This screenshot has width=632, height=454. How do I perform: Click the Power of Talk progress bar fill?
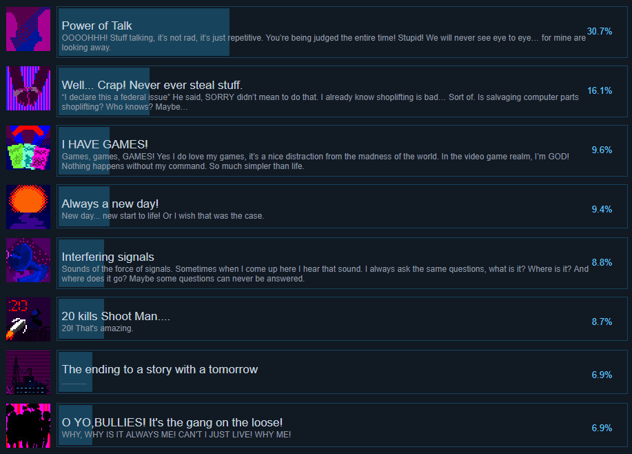tap(144, 32)
